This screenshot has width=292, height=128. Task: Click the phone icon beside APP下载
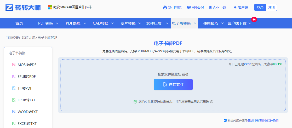210,7
